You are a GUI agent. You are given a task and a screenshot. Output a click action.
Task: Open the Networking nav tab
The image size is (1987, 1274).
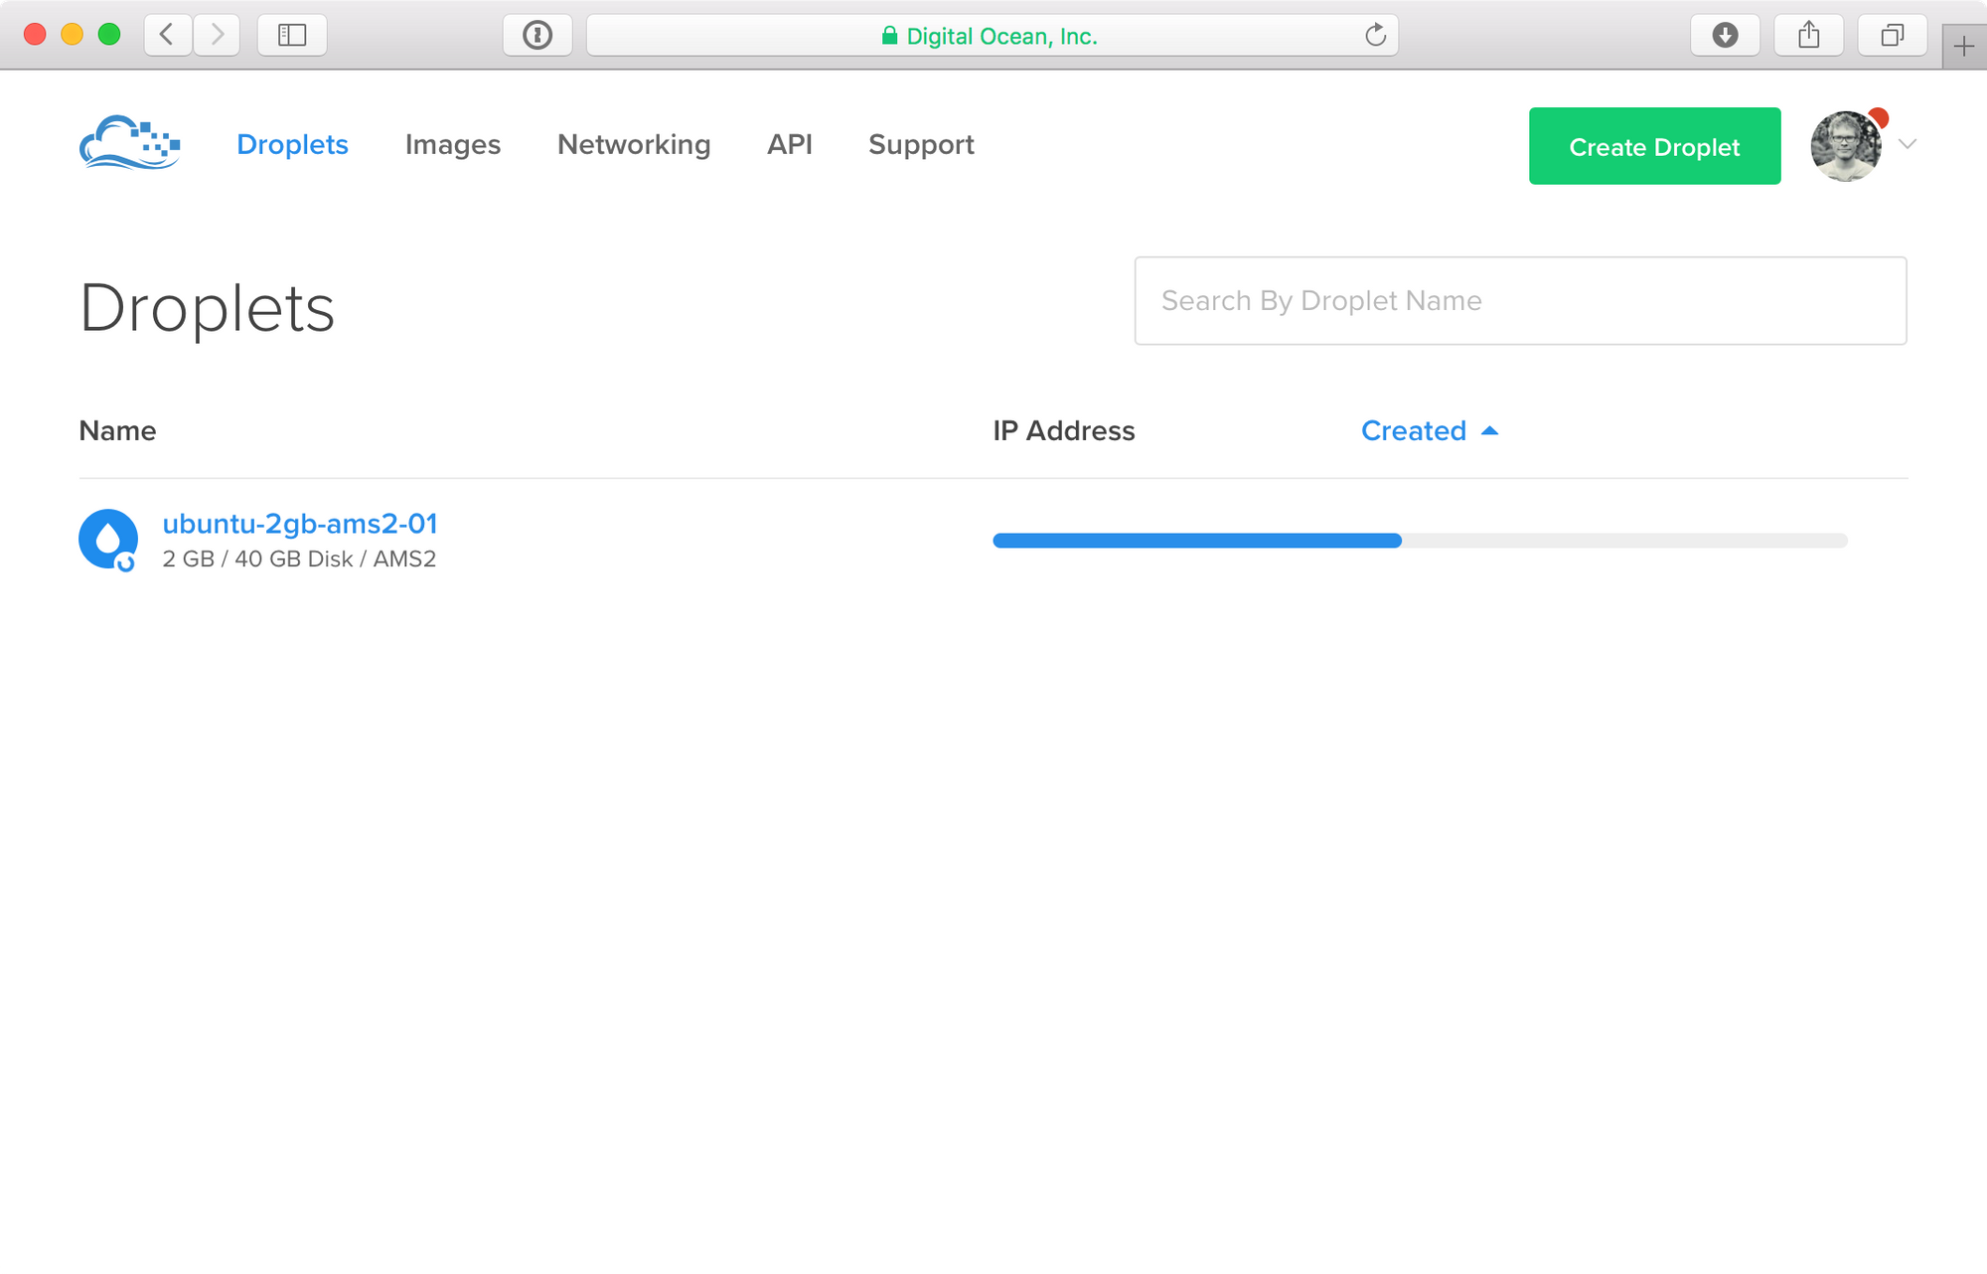(634, 145)
